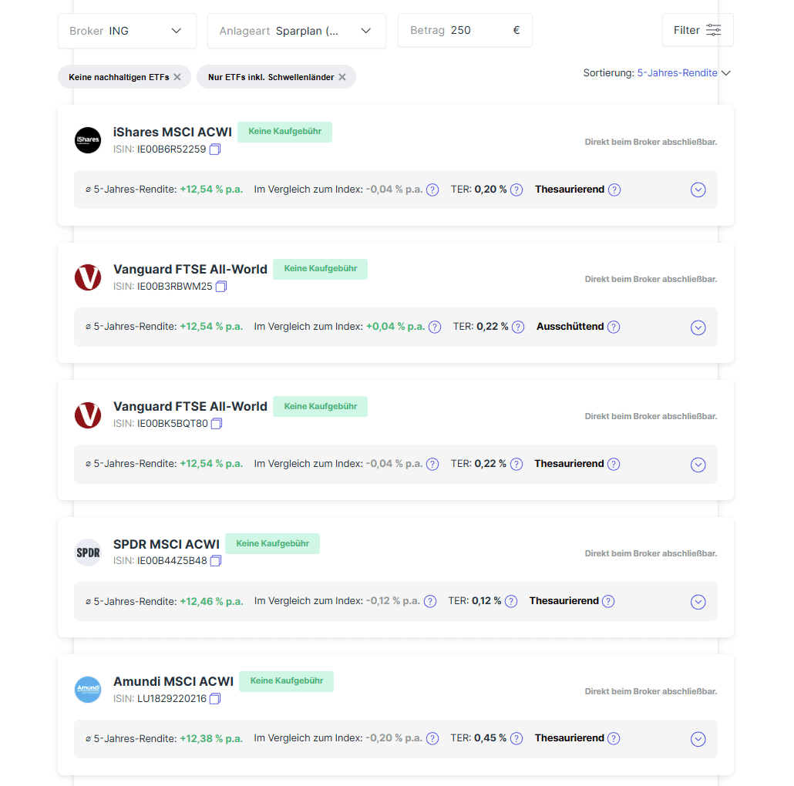Screen dimensions: 794x786
Task: Copy ISIN IE00B3RBWM25 of Vanguard FTSE All-World
Action: (220, 287)
